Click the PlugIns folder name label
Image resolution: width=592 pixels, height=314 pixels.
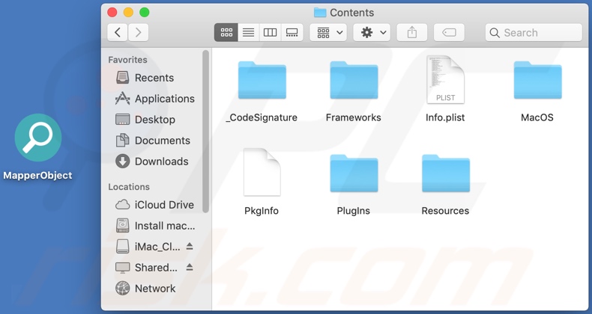click(354, 211)
